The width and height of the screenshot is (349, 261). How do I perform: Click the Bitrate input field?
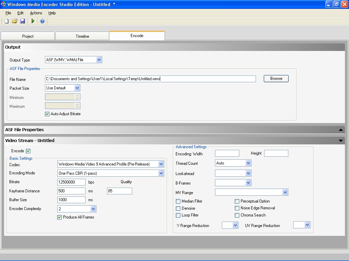click(x=71, y=182)
